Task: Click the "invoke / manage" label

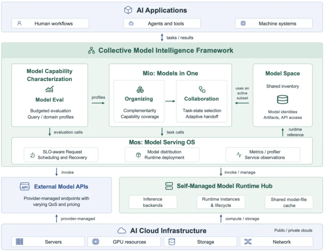Action: tap(240, 172)
